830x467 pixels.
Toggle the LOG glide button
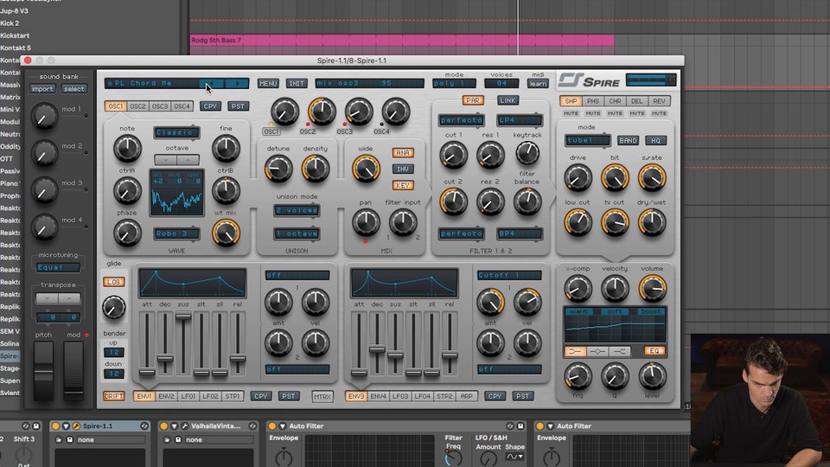pos(114,282)
